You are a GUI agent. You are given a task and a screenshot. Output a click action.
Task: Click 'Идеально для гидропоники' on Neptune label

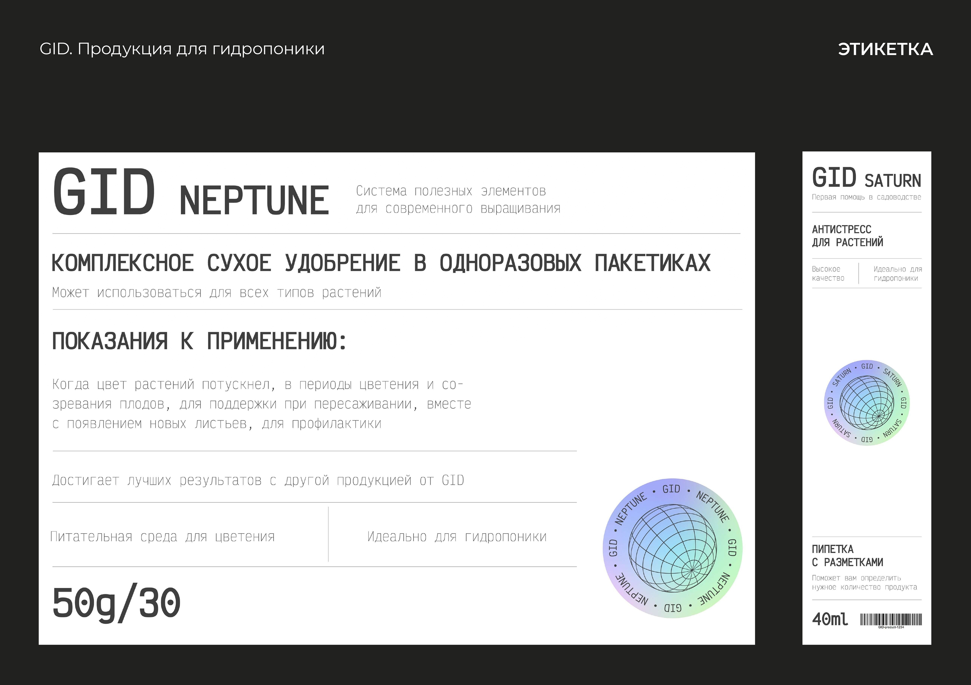(x=457, y=537)
